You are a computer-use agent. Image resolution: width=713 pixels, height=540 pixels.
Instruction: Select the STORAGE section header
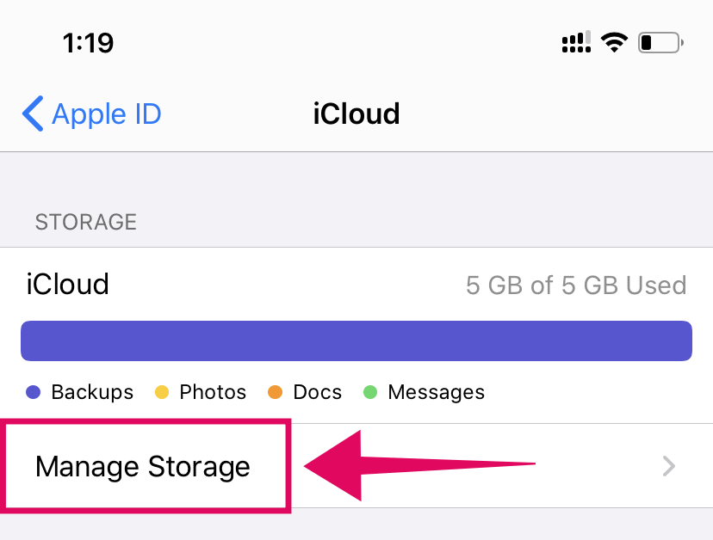click(85, 222)
